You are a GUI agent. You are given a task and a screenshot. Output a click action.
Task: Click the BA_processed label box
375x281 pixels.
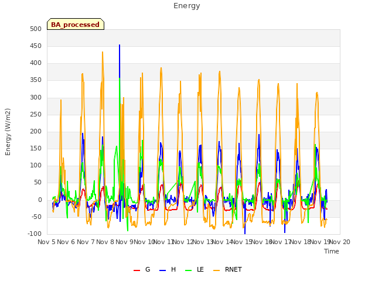tap(76, 24)
